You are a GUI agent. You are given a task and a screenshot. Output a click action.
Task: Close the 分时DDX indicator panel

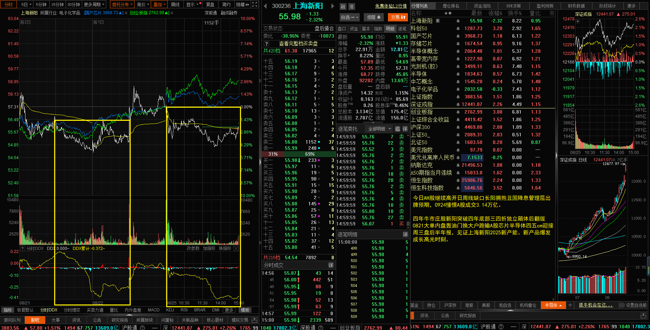coord(236,248)
